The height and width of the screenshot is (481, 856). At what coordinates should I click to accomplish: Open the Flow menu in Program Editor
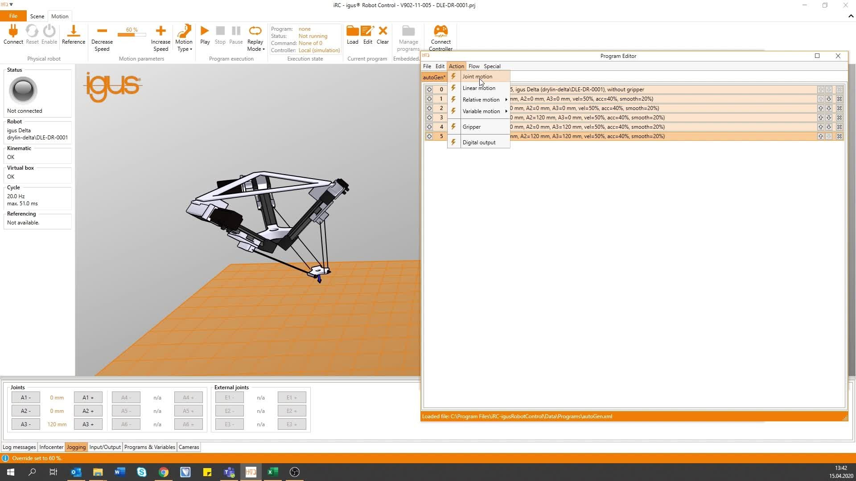(x=474, y=66)
